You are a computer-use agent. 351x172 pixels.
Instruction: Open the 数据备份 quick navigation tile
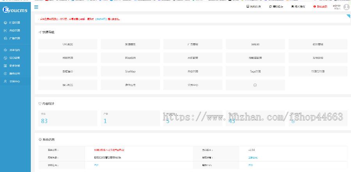pos(67,71)
